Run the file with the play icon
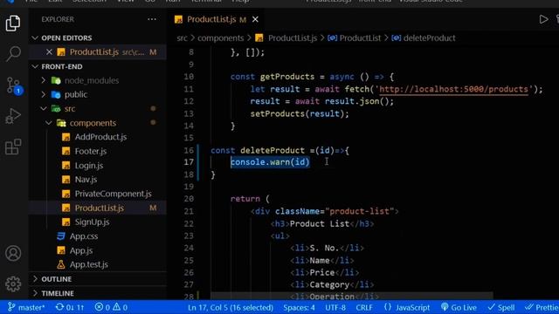Screen dimensions: 559x314 point(543,19)
